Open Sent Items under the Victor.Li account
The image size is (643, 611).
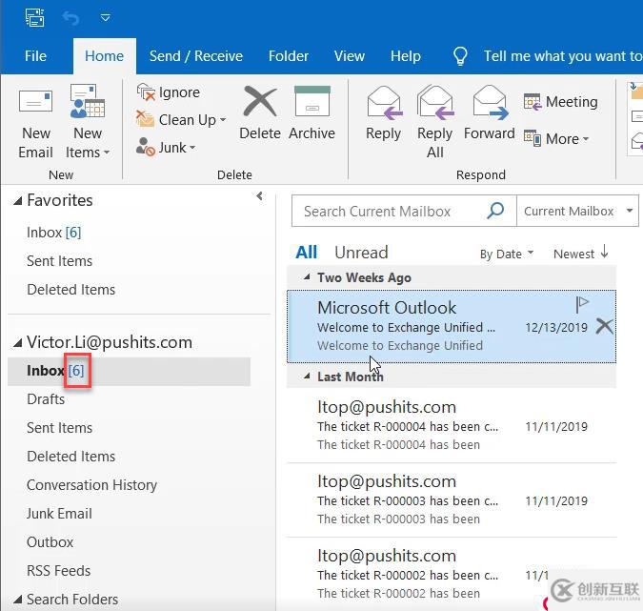click(59, 428)
